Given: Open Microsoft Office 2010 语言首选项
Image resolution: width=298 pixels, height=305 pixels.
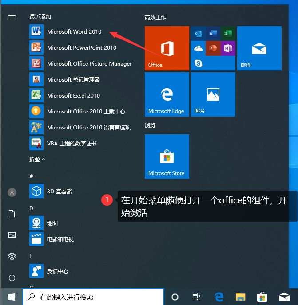Looking at the screenshot, I should coord(81,127).
